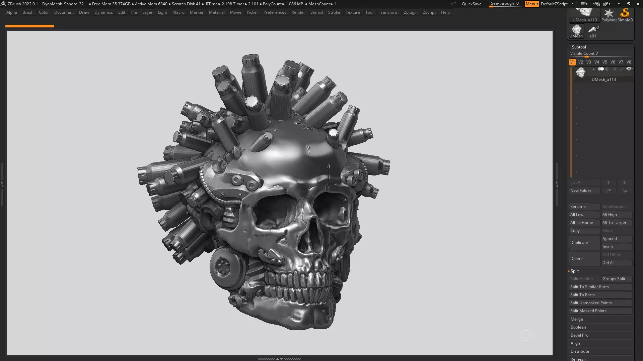This screenshot has width=643, height=361.
Task: Expand the Boolean section
Action: click(578, 327)
